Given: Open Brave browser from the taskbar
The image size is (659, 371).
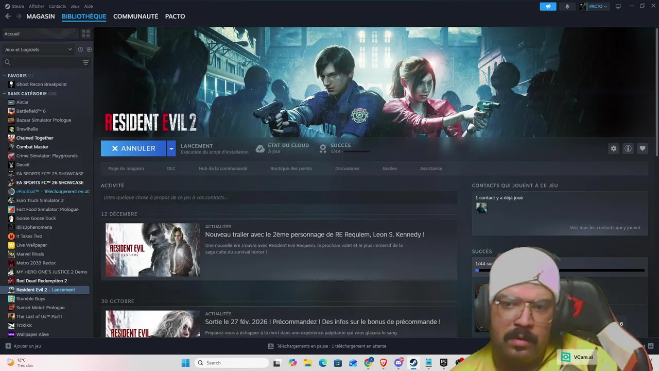Looking at the screenshot, I should click(x=384, y=363).
